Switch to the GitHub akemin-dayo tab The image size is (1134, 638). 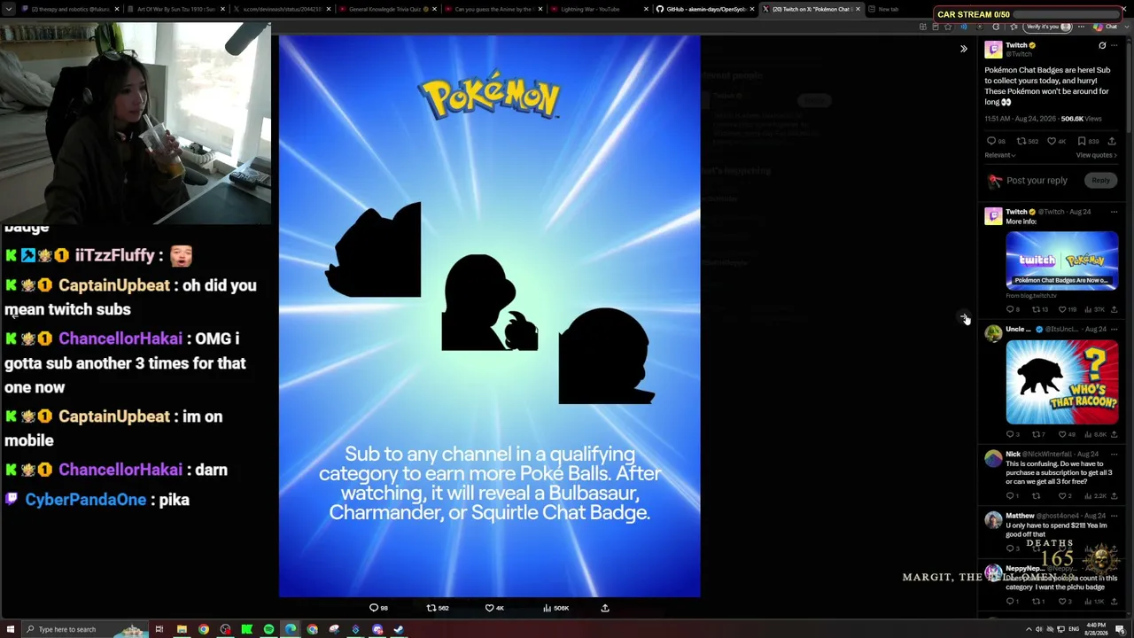coord(704,9)
